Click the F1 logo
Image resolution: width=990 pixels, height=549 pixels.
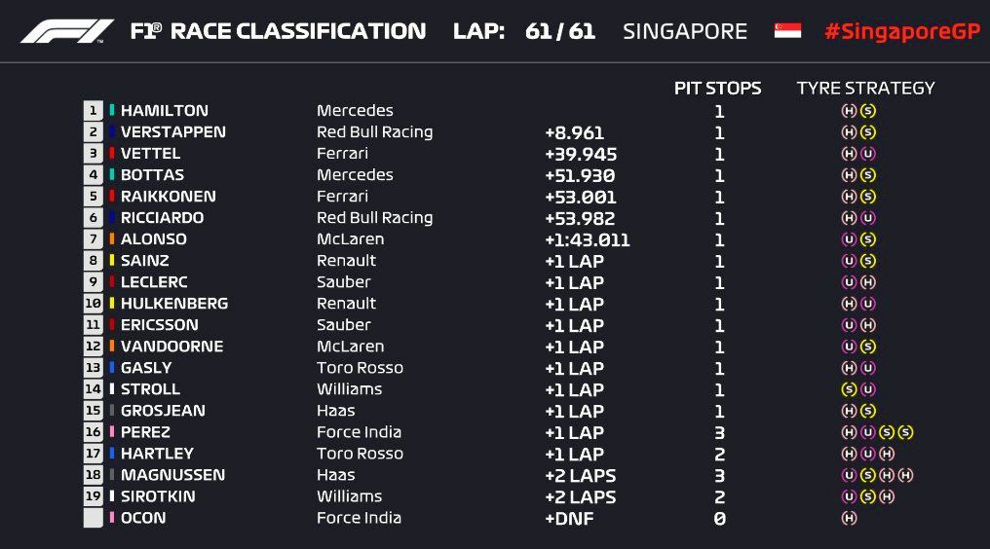pos(67,31)
